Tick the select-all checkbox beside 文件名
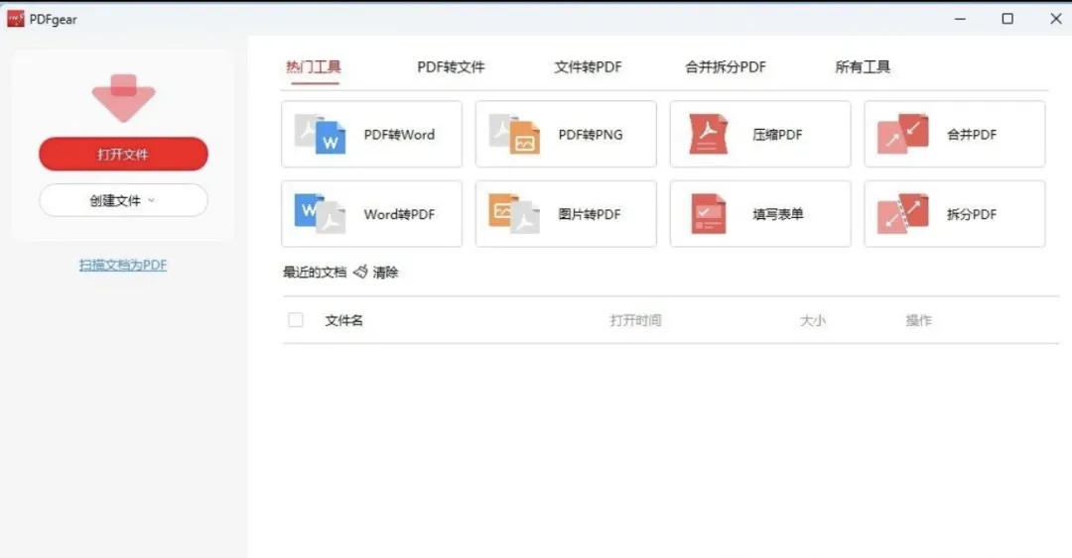The height and width of the screenshot is (558, 1072). 296,320
